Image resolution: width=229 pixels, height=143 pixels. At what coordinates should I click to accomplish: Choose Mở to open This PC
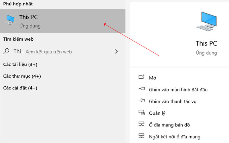coord(153,78)
